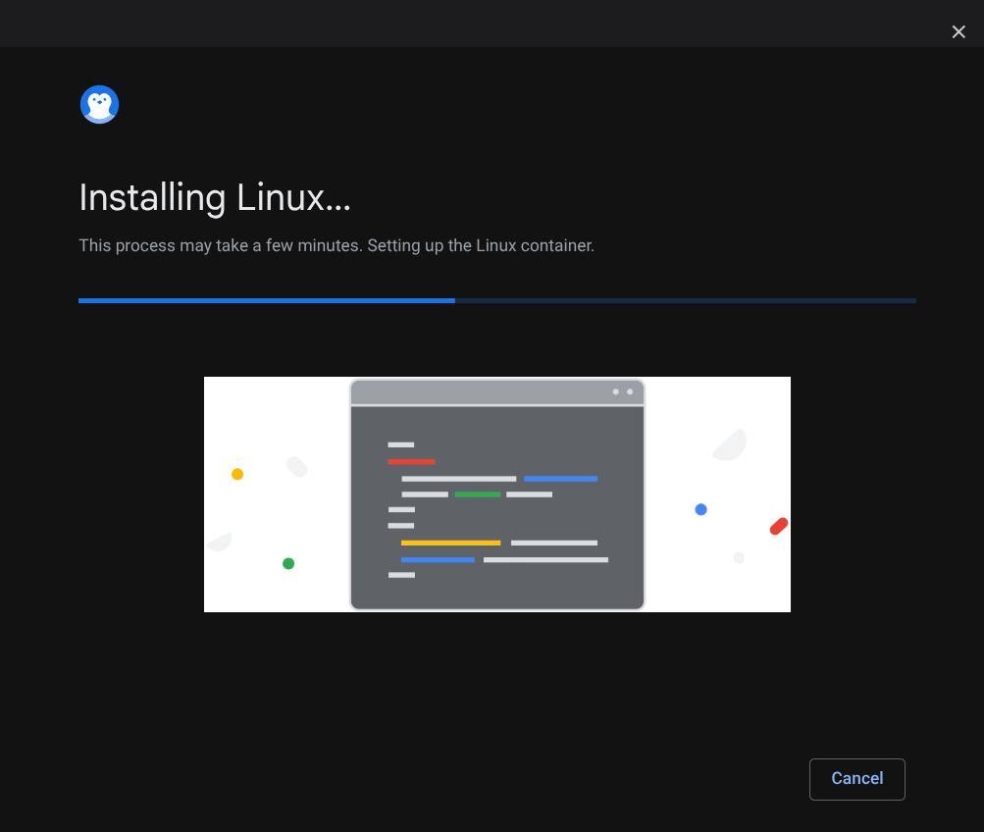Click the blue dot right of the terminal
The image size is (984, 832).
(700, 509)
